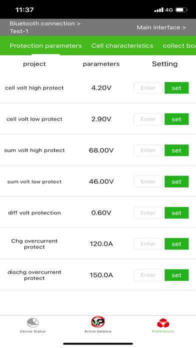Focus cell volt high protect input field
The height and width of the screenshot is (348, 196).
click(x=148, y=88)
